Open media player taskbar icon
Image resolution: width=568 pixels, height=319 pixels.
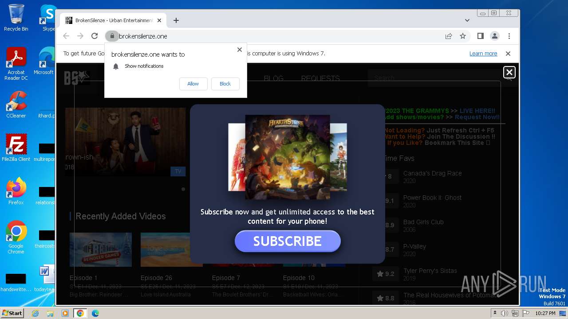click(x=65, y=313)
